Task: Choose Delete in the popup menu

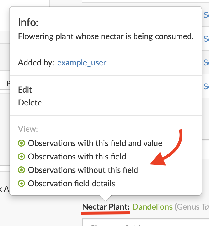Action: [30, 102]
